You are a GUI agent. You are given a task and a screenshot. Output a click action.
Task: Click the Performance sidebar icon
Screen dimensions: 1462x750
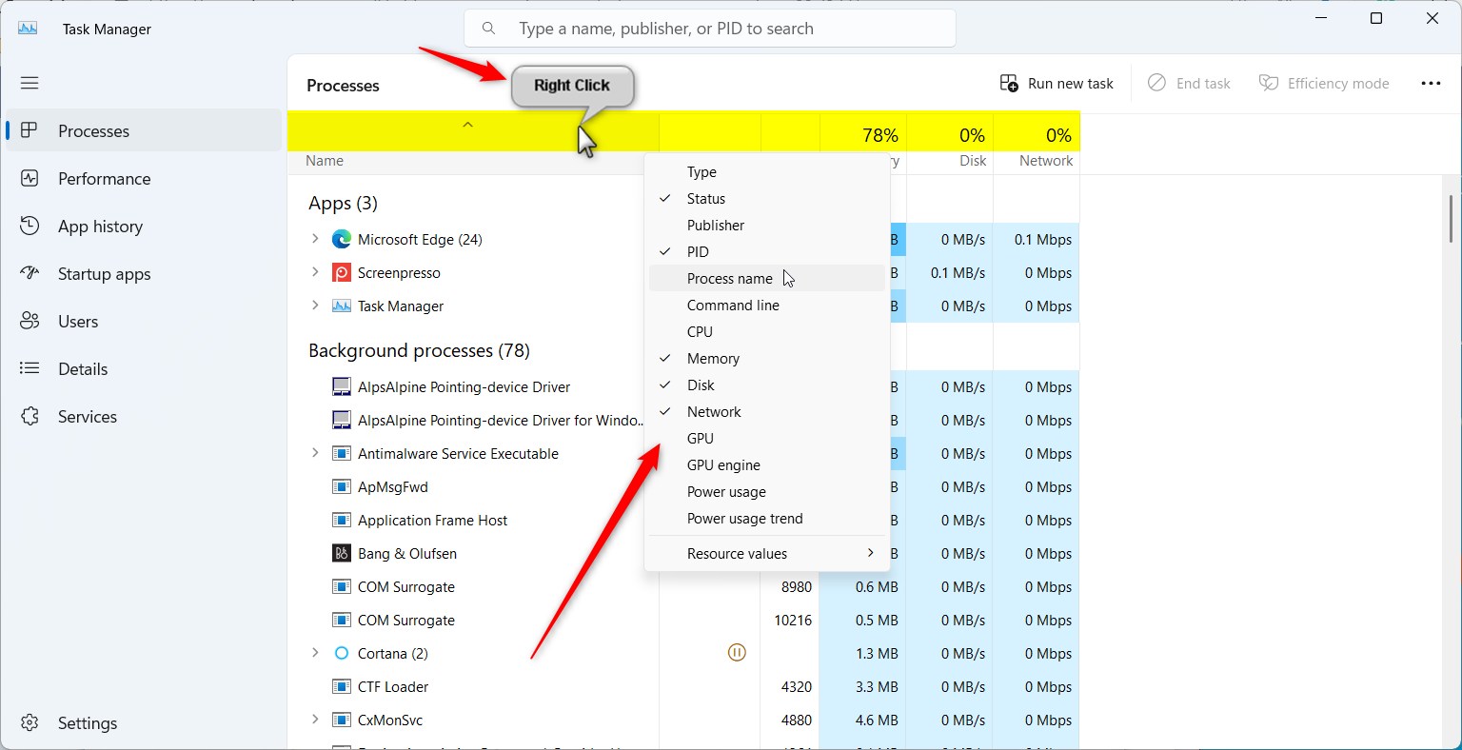coord(30,178)
